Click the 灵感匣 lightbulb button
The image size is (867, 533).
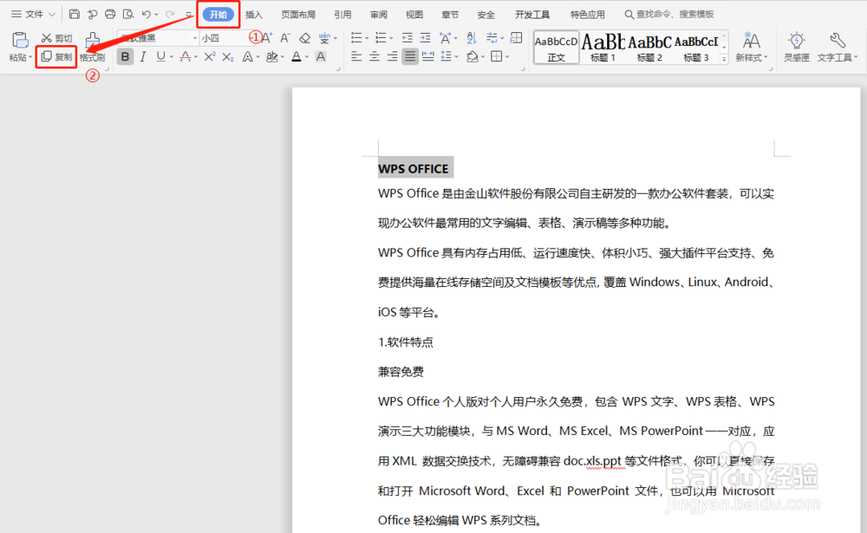[x=797, y=47]
